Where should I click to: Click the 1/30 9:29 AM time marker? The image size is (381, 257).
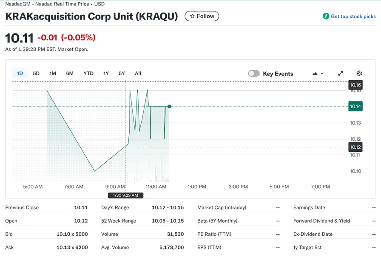pyautogui.click(x=125, y=196)
